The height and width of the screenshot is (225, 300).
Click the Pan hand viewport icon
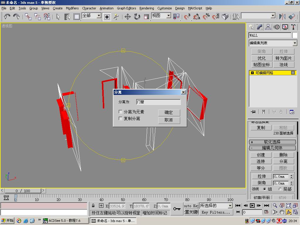pos(282,212)
